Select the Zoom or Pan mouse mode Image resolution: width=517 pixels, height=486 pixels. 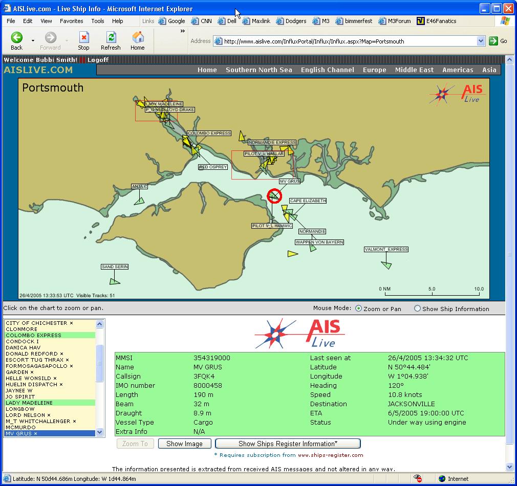(358, 308)
